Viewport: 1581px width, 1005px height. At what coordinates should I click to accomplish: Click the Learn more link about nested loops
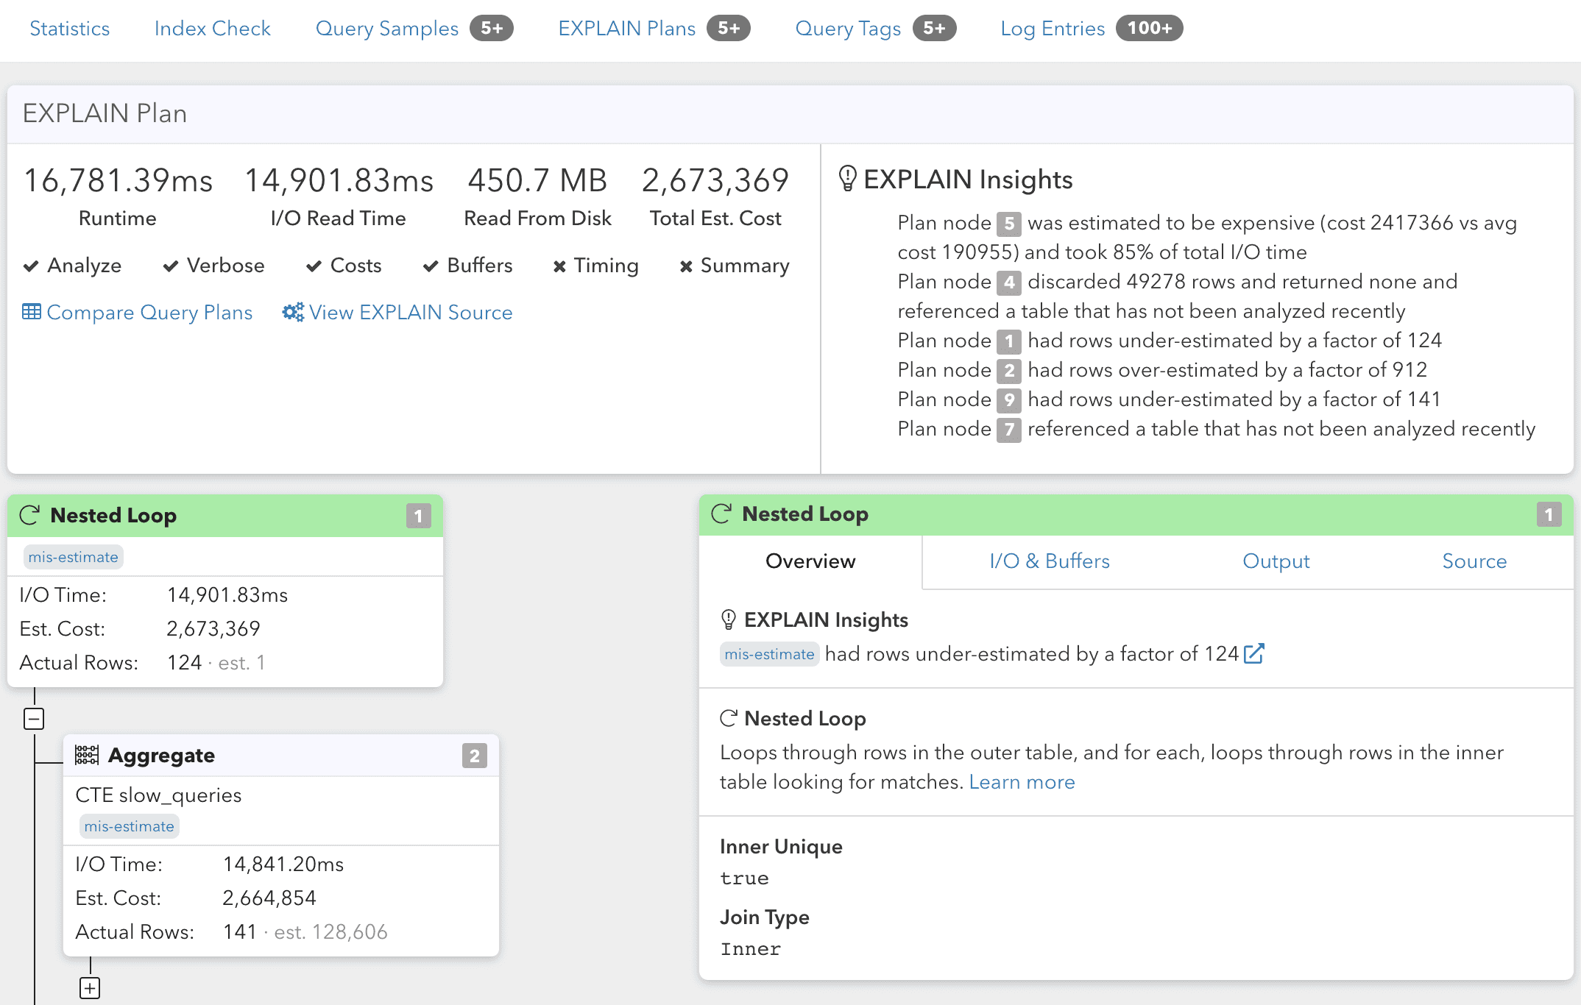[x=1022, y=782]
